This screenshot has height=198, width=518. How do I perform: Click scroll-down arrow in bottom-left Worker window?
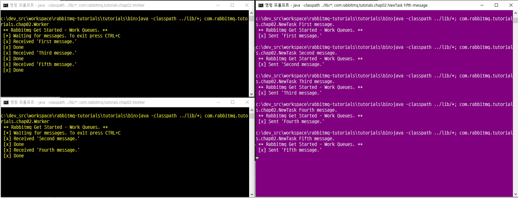point(252,194)
